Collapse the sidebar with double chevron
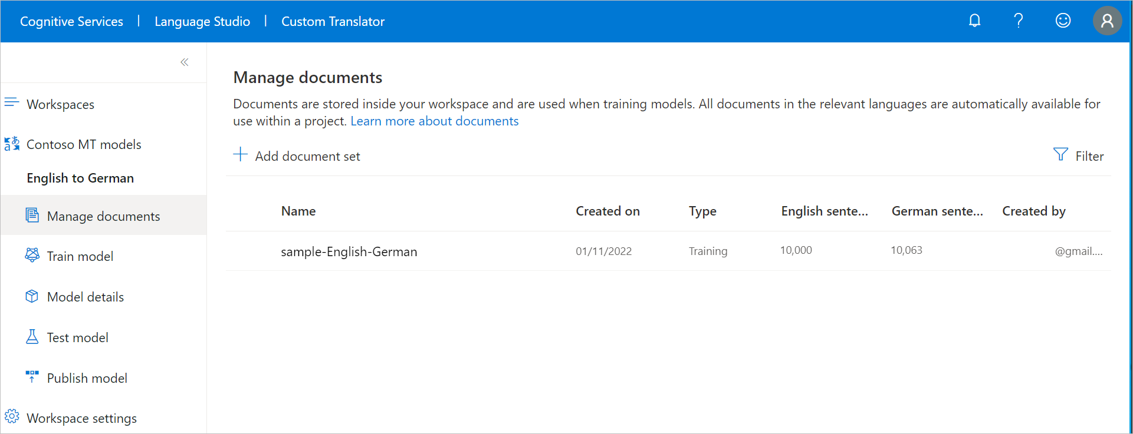Screen dimensions: 1133x434 185,62
